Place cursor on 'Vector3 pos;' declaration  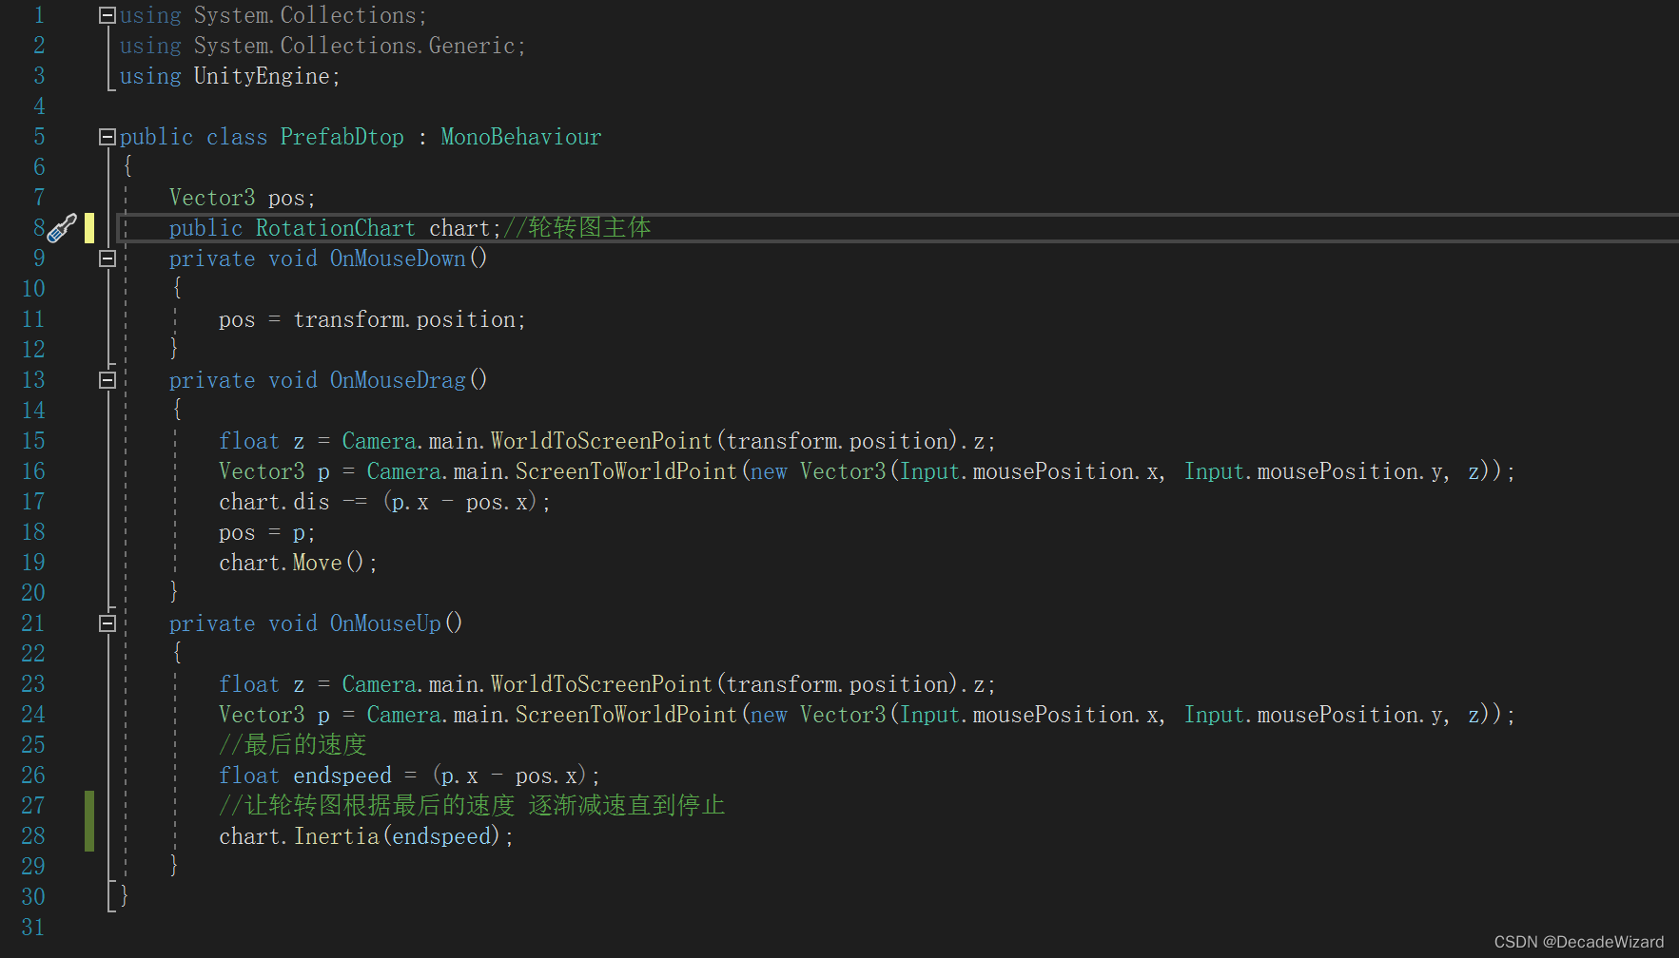pyautogui.click(x=243, y=198)
